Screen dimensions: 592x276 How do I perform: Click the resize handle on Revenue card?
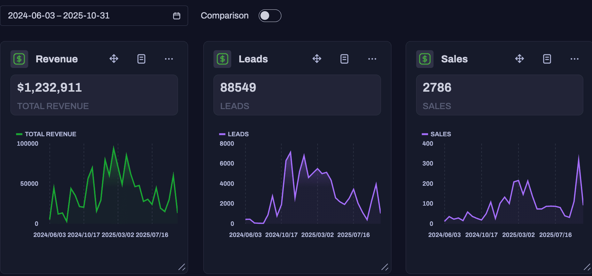click(x=182, y=267)
